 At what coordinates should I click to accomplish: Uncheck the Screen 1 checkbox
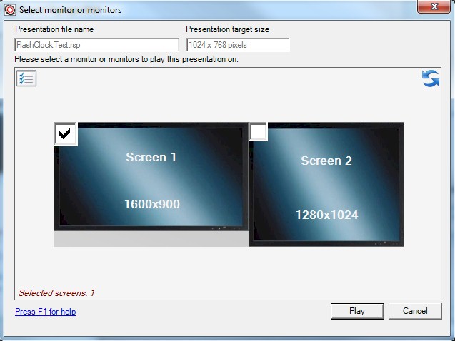click(66, 133)
